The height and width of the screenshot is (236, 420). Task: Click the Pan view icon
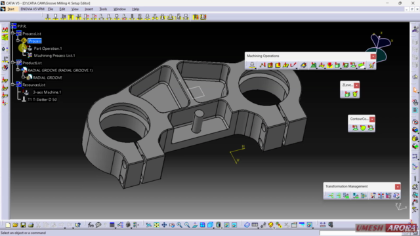tap(164, 225)
